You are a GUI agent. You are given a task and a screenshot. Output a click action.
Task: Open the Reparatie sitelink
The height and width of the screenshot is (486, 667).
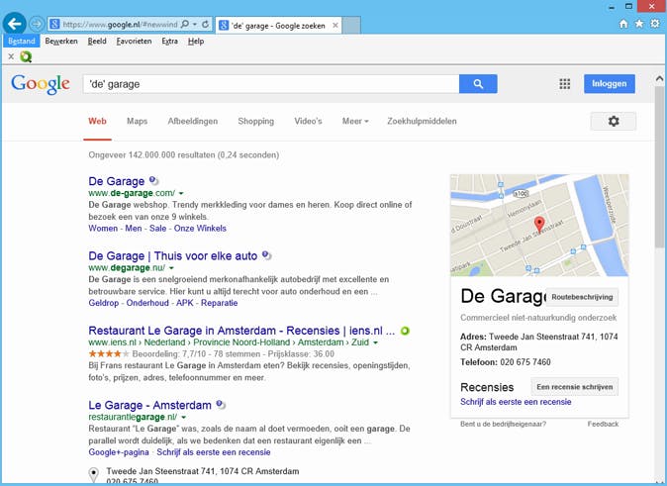click(219, 303)
